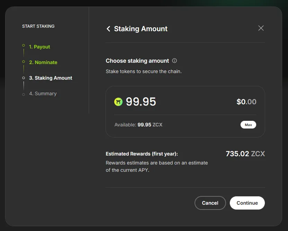Click the Summary step circle marker

24,94
